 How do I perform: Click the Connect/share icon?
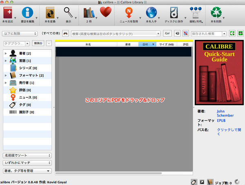[x=196, y=13]
